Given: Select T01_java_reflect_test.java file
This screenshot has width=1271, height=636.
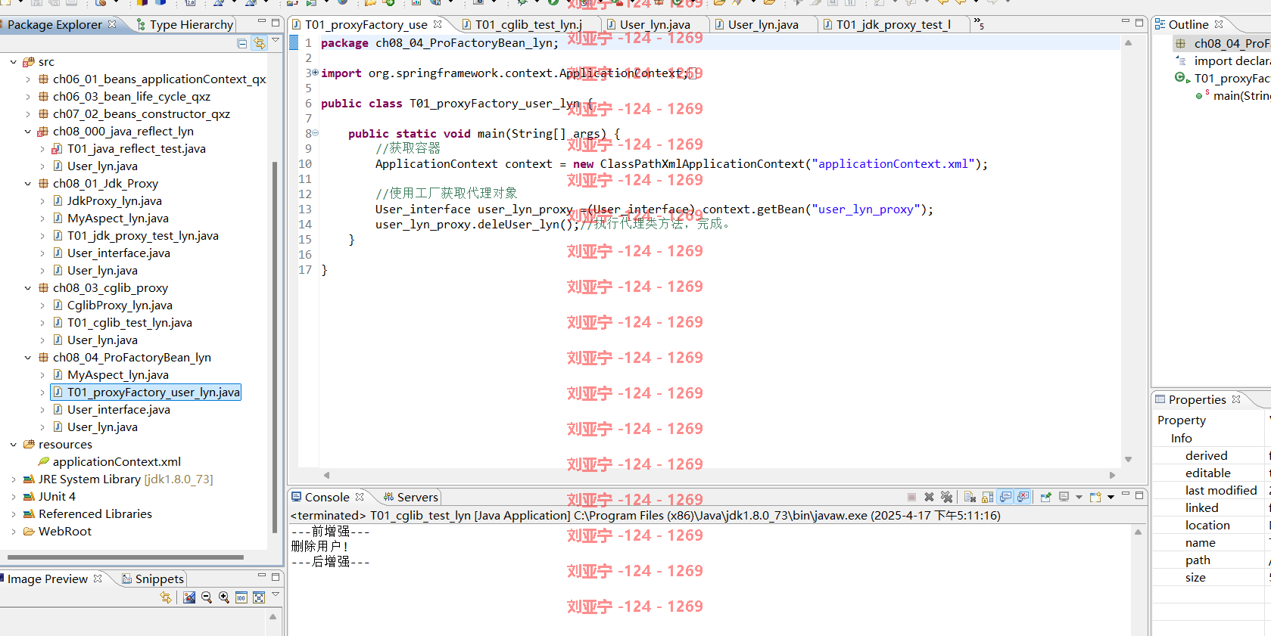Looking at the screenshot, I should coord(136,149).
